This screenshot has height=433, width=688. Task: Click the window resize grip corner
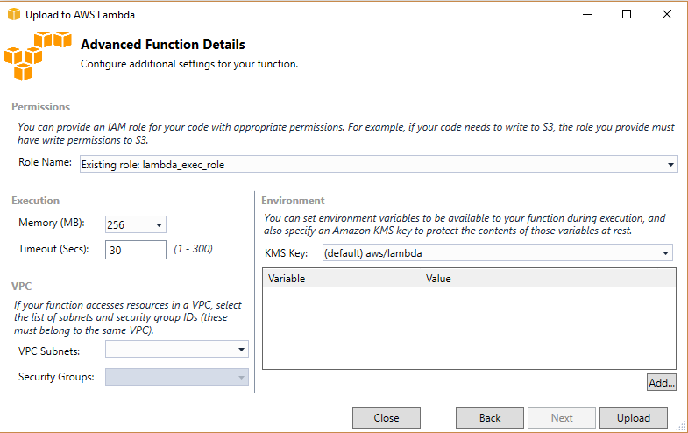click(x=682, y=426)
